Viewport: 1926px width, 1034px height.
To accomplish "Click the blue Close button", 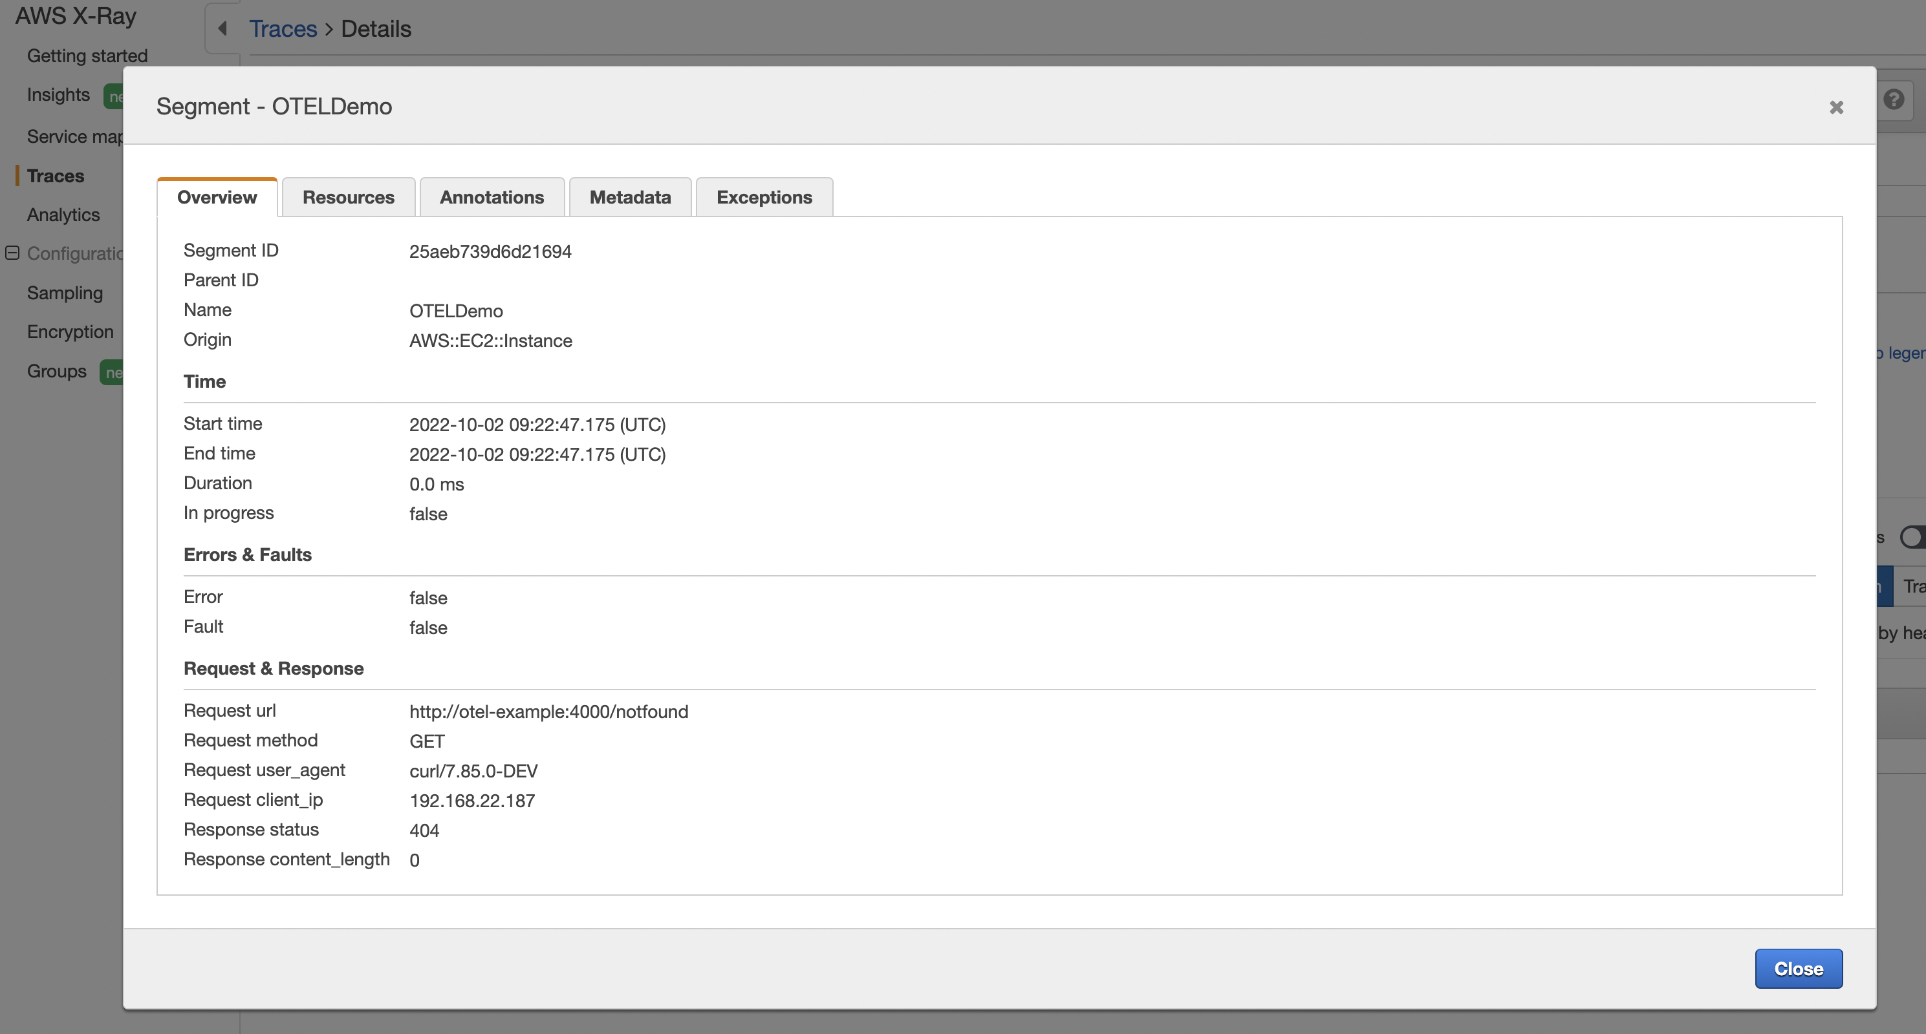I will [1798, 968].
